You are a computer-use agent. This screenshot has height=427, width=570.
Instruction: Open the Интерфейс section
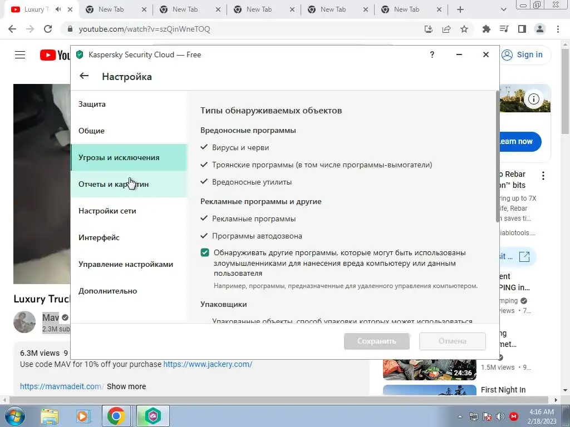(x=129, y=237)
